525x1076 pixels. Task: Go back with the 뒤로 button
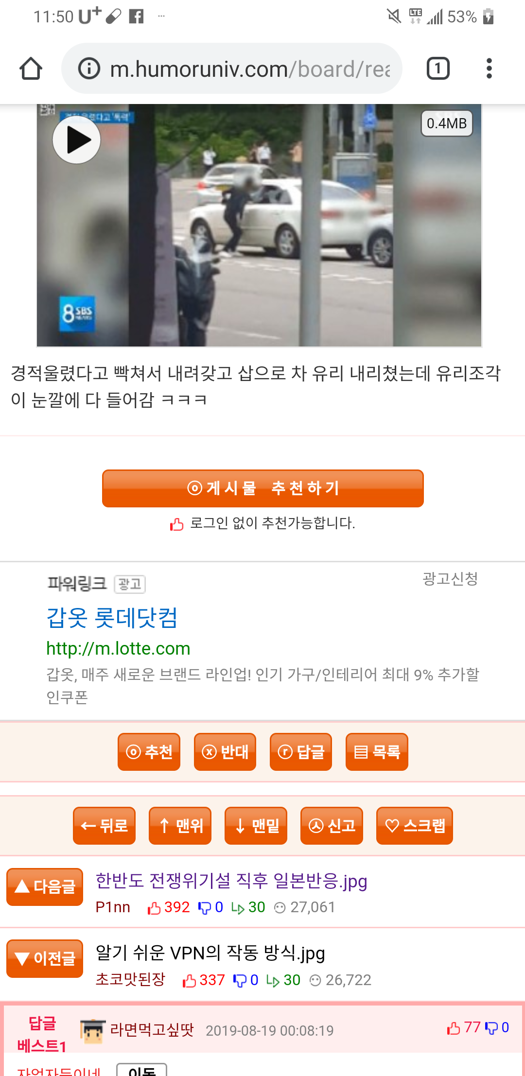104,826
